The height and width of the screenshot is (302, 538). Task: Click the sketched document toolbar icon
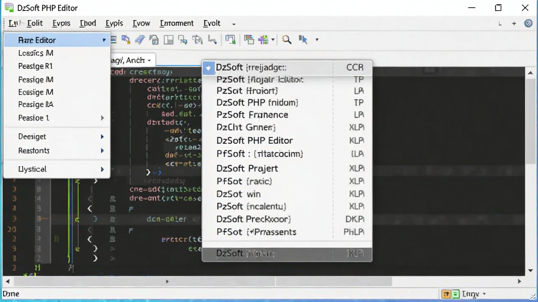(x=198, y=40)
